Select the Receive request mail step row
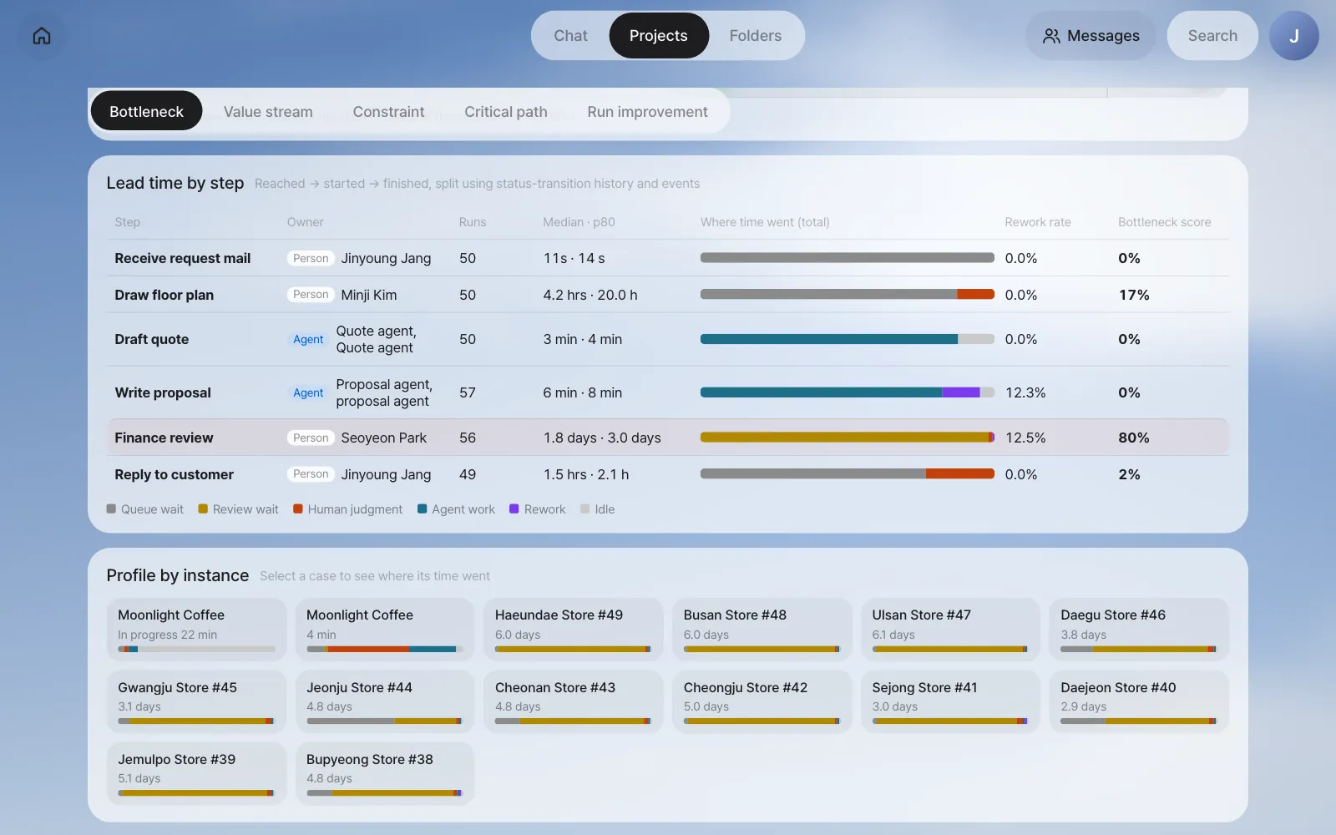 pos(668,258)
